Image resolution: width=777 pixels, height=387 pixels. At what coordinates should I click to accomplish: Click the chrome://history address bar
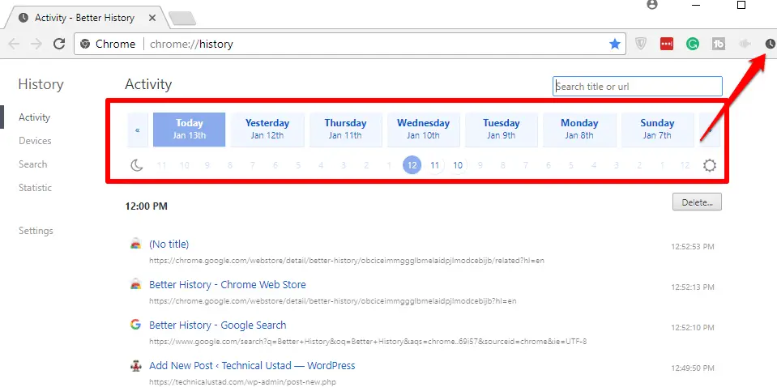pos(349,44)
